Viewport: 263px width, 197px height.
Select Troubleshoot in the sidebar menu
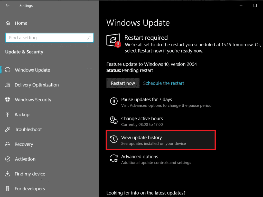pyautogui.click(x=28, y=129)
